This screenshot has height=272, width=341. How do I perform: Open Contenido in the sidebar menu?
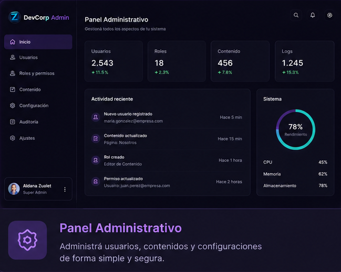pos(38,90)
